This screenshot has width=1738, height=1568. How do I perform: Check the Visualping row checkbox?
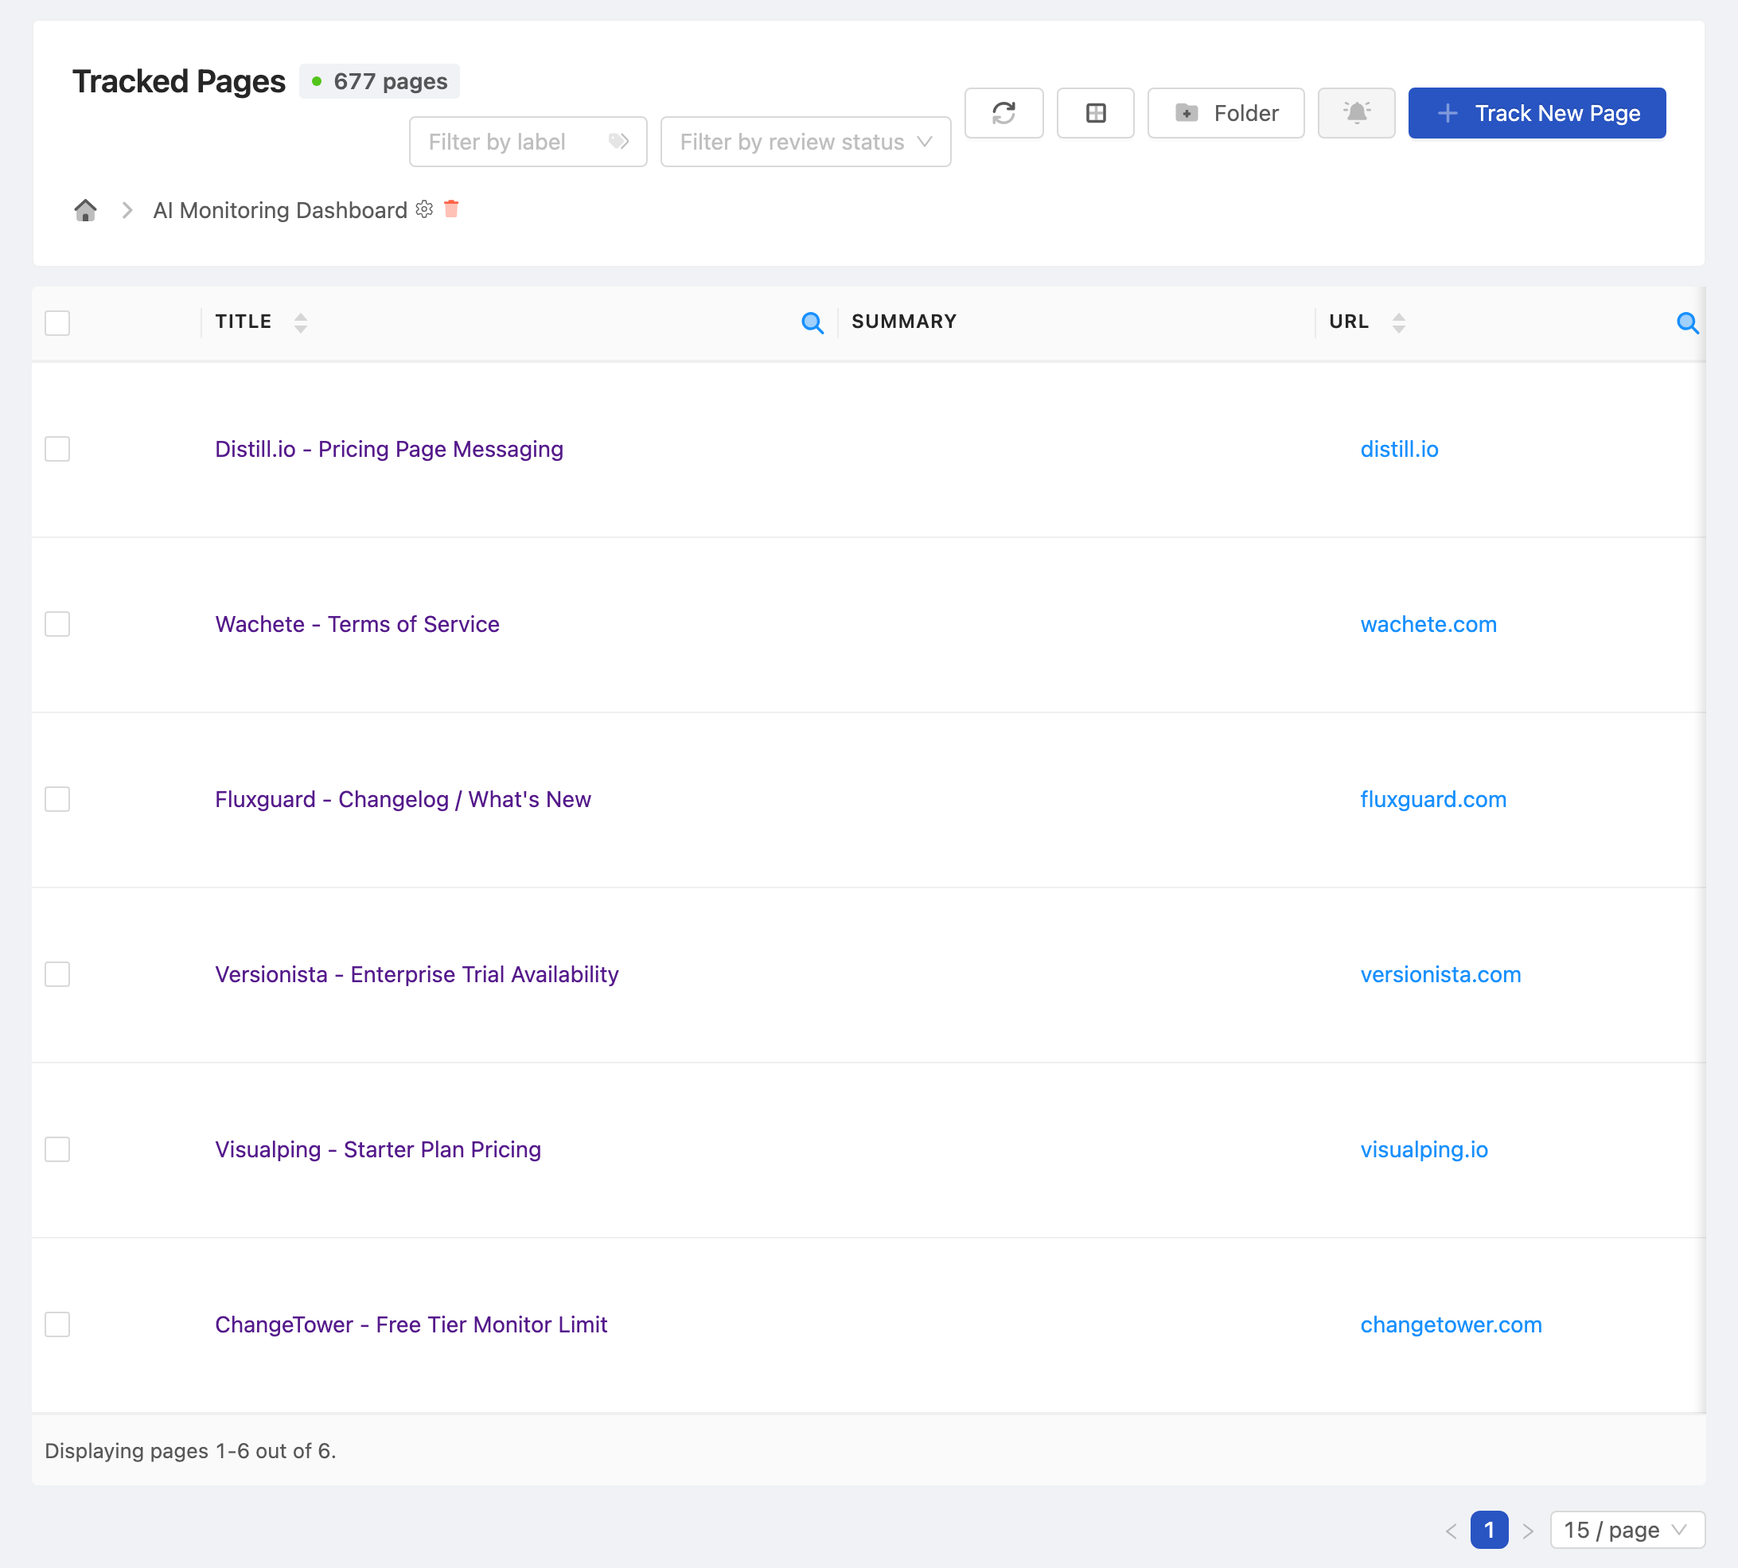pyautogui.click(x=57, y=1149)
